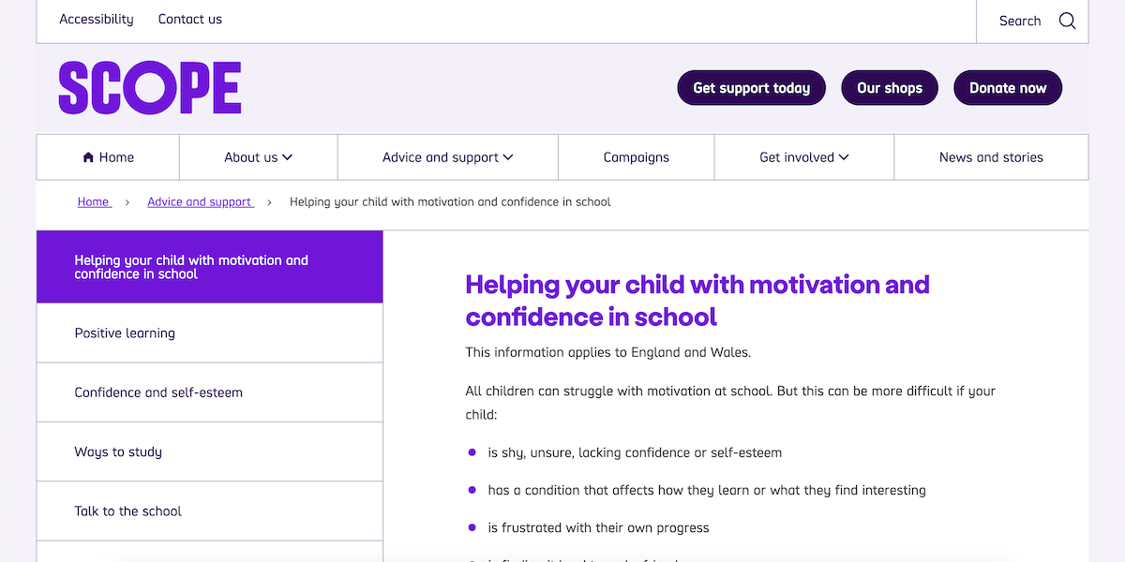The height and width of the screenshot is (562, 1125).
Task: Click the search magnifier icon
Action: (x=1067, y=21)
